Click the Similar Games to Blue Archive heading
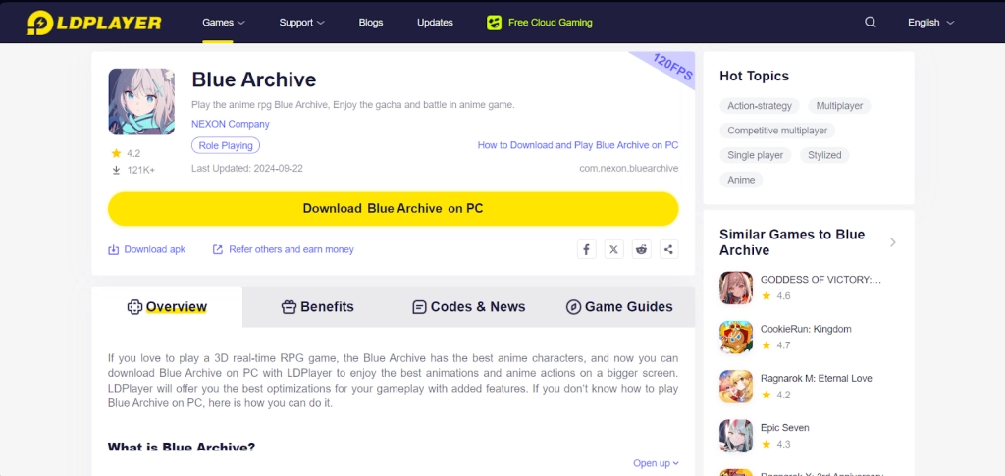The height and width of the screenshot is (476, 1005). click(792, 242)
